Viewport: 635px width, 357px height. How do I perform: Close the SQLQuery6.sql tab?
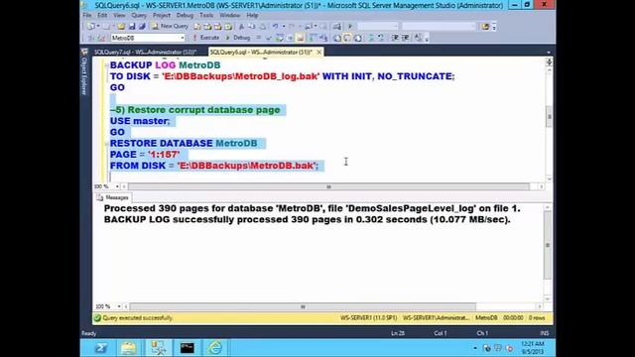pyautogui.click(x=319, y=52)
